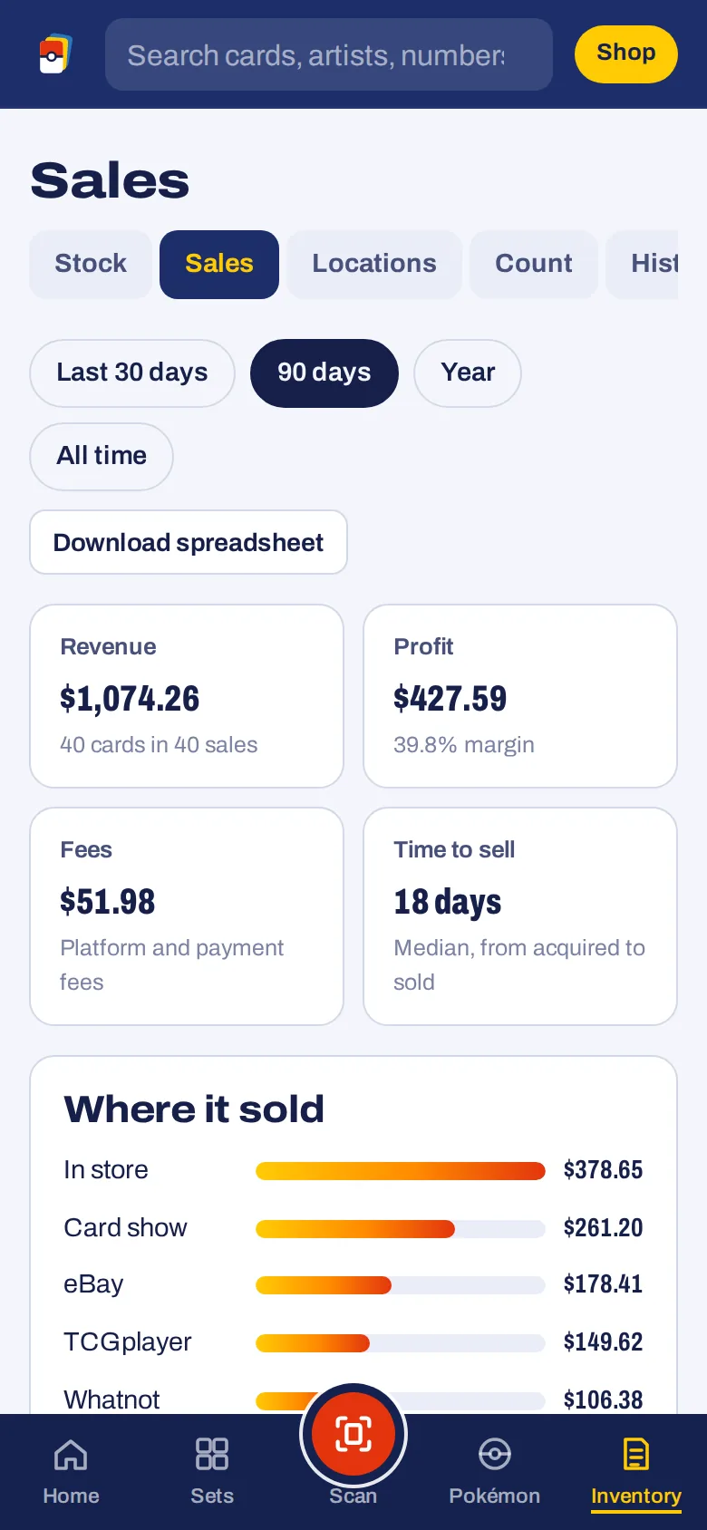Click the 'Median, from acquired to sold' text
This screenshot has width=707, height=1530.
[x=519, y=965]
